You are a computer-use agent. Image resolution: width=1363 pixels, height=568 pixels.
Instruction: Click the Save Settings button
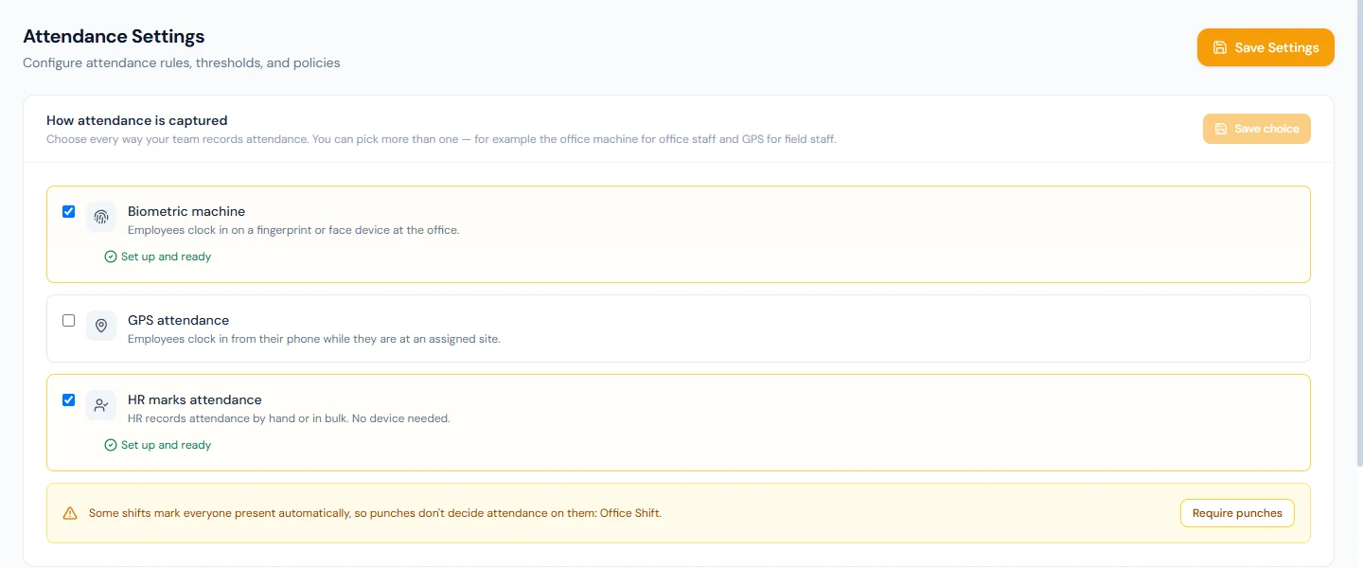click(x=1266, y=47)
